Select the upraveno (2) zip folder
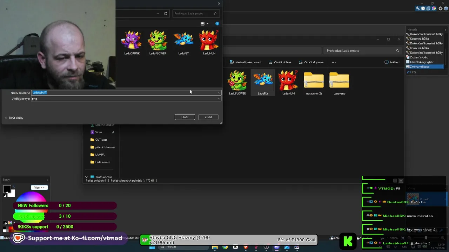Viewport: 449px width, 252px height. pos(314,83)
